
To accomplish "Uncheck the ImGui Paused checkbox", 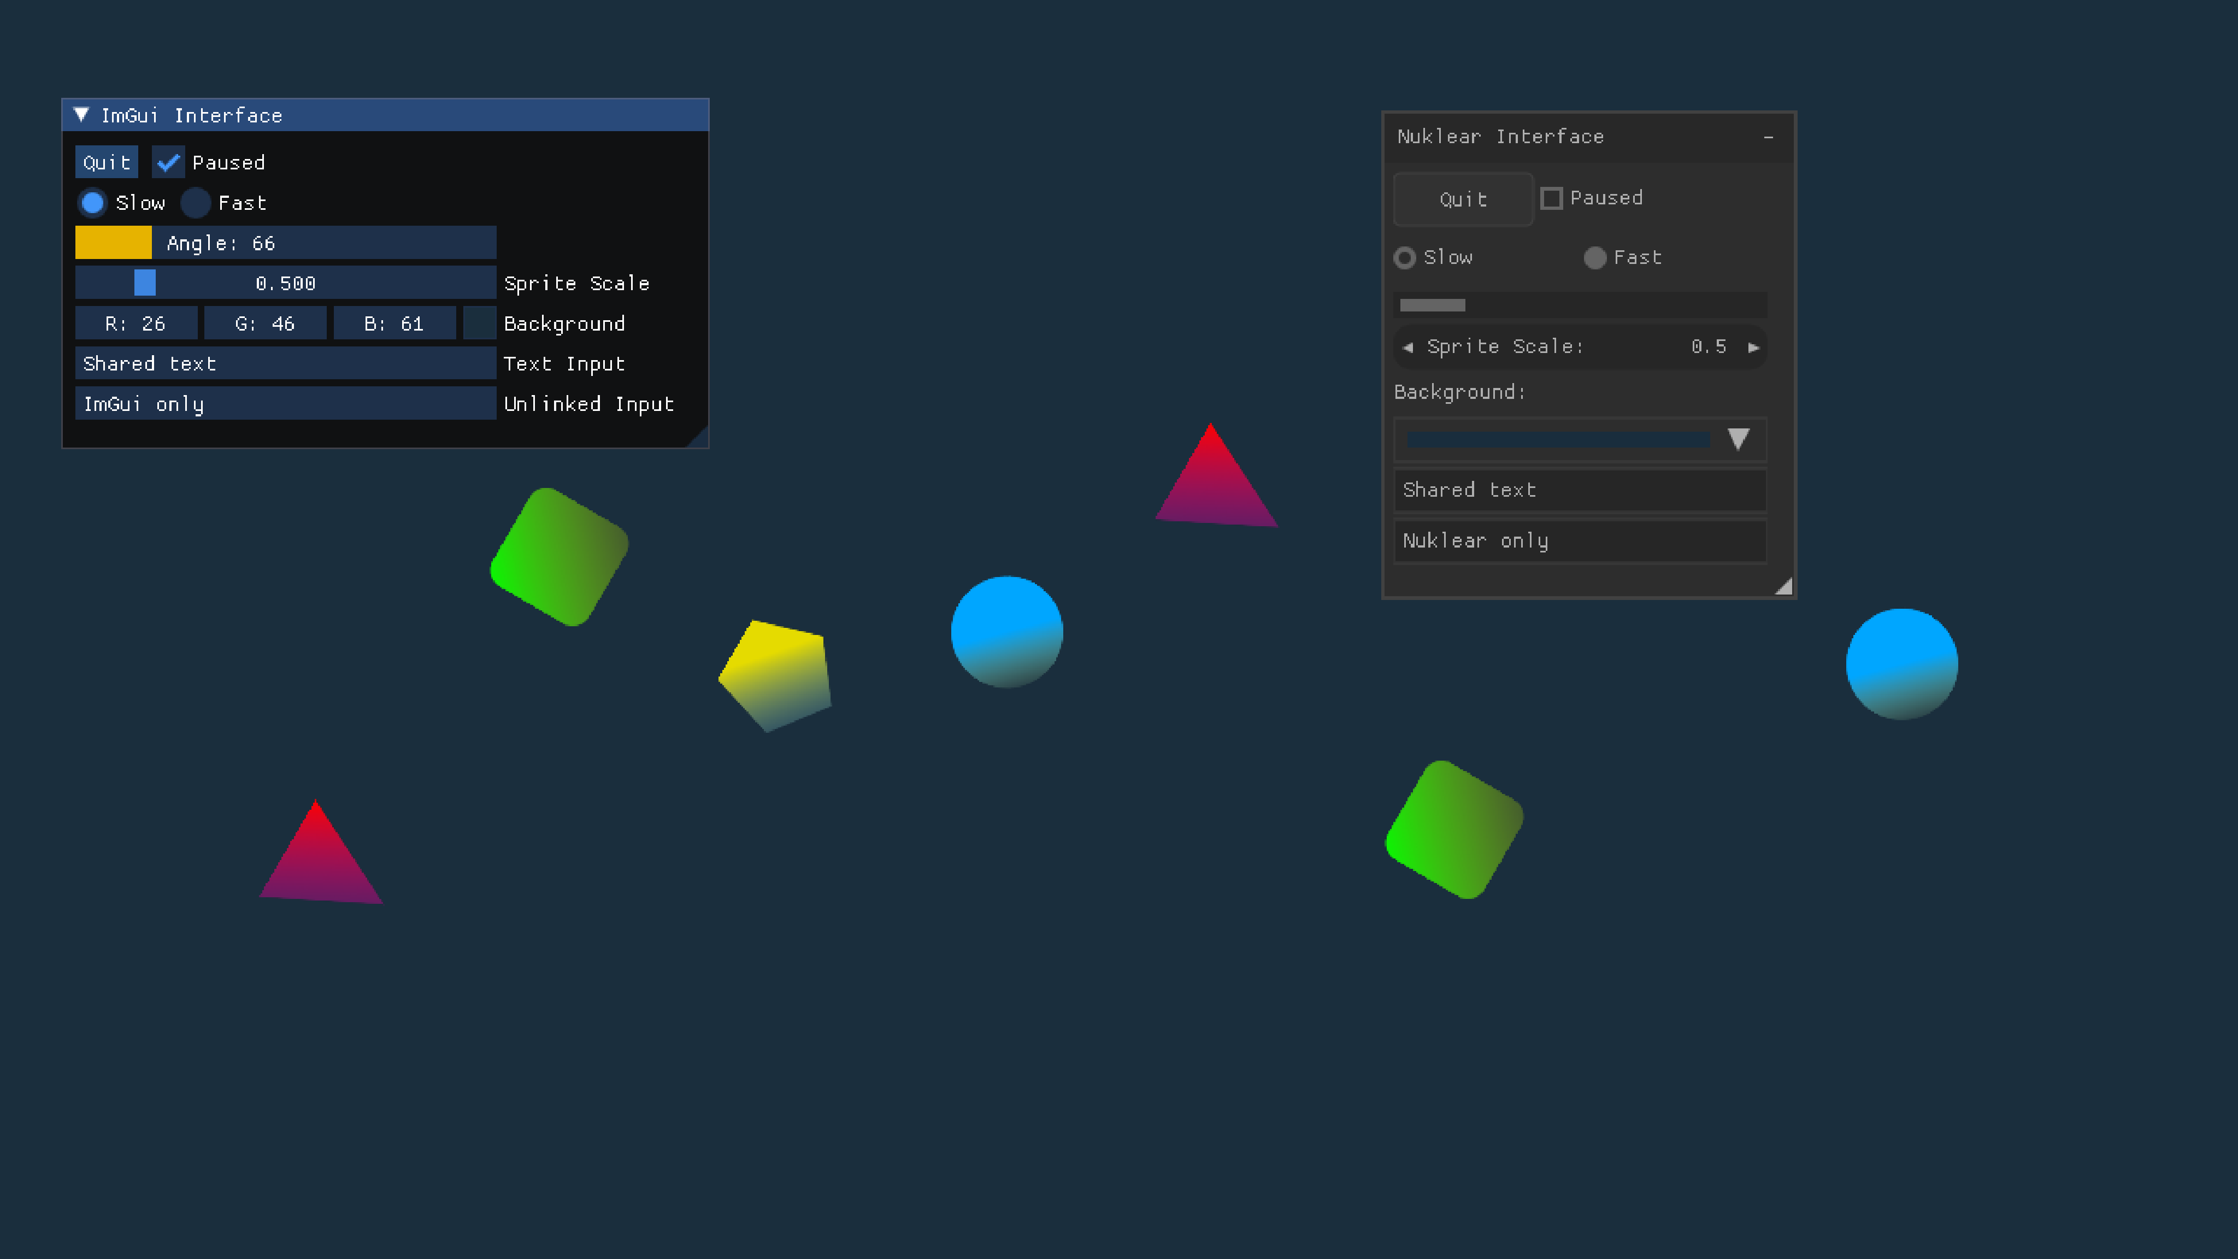I will point(168,162).
